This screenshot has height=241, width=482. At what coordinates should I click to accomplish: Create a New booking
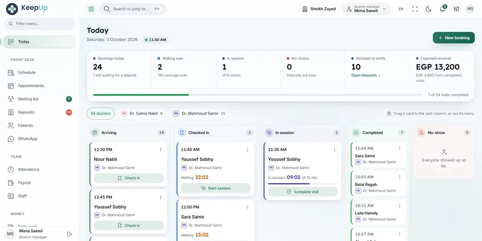(454, 38)
